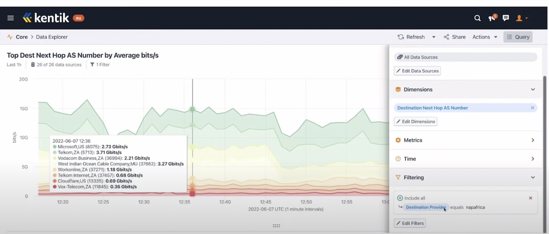Click the Kentik logo
Screen dimensions: 549x234
click(x=46, y=18)
